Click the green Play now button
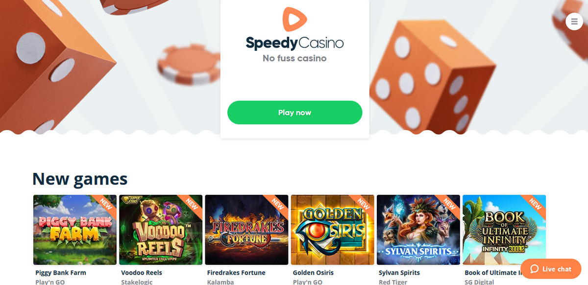The height and width of the screenshot is (285, 588). pyautogui.click(x=294, y=113)
